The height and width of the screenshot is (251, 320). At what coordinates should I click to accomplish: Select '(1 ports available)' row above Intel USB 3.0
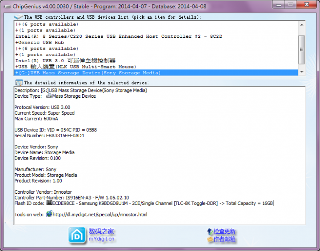click(x=156, y=55)
